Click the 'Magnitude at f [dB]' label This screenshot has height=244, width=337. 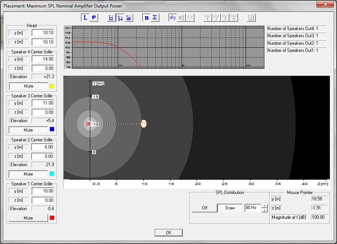pyautogui.click(x=289, y=217)
